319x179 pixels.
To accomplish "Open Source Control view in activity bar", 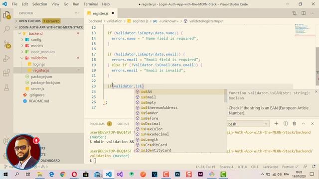I will [6, 44].
